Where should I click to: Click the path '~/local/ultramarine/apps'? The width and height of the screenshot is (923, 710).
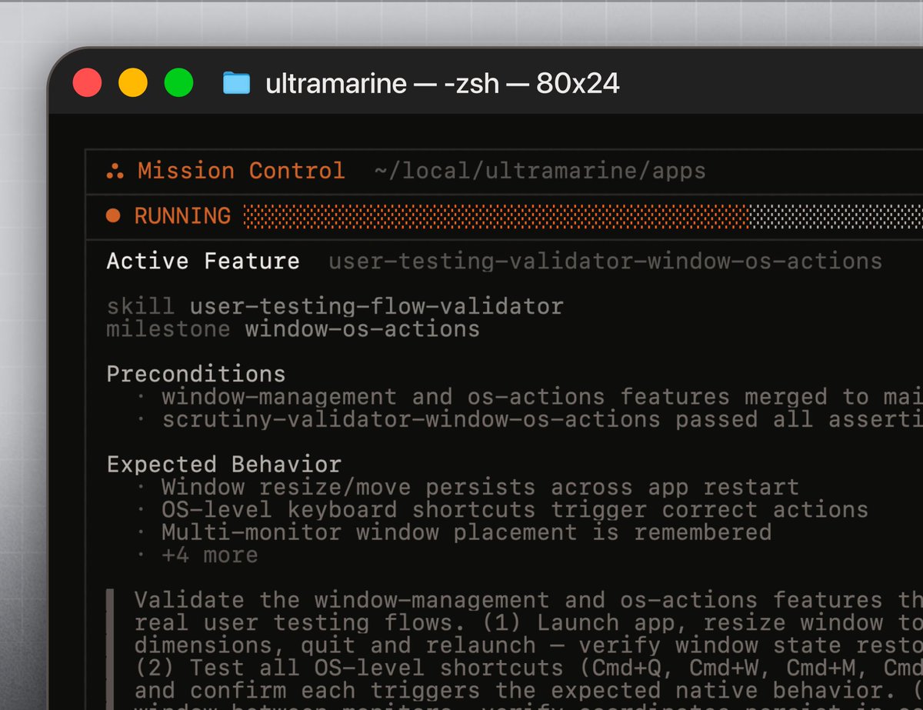pos(540,171)
